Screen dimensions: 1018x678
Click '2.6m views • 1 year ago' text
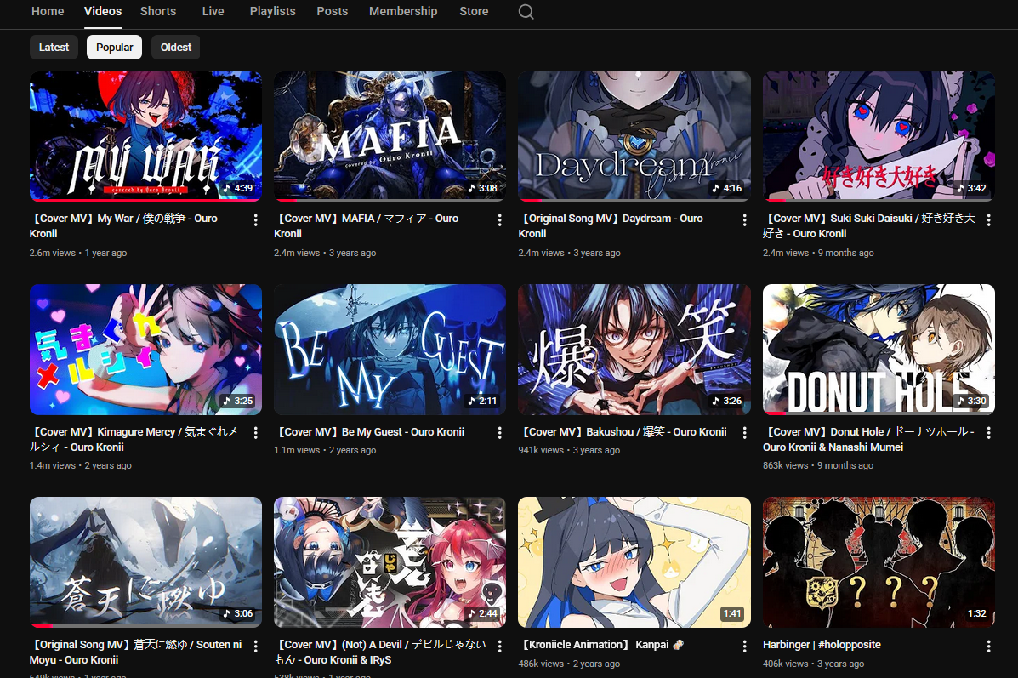click(x=78, y=253)
